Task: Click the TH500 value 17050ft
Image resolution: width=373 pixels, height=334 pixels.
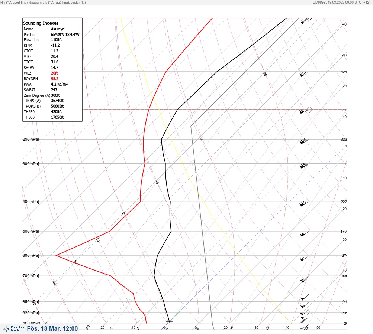Action: point(57,117)
